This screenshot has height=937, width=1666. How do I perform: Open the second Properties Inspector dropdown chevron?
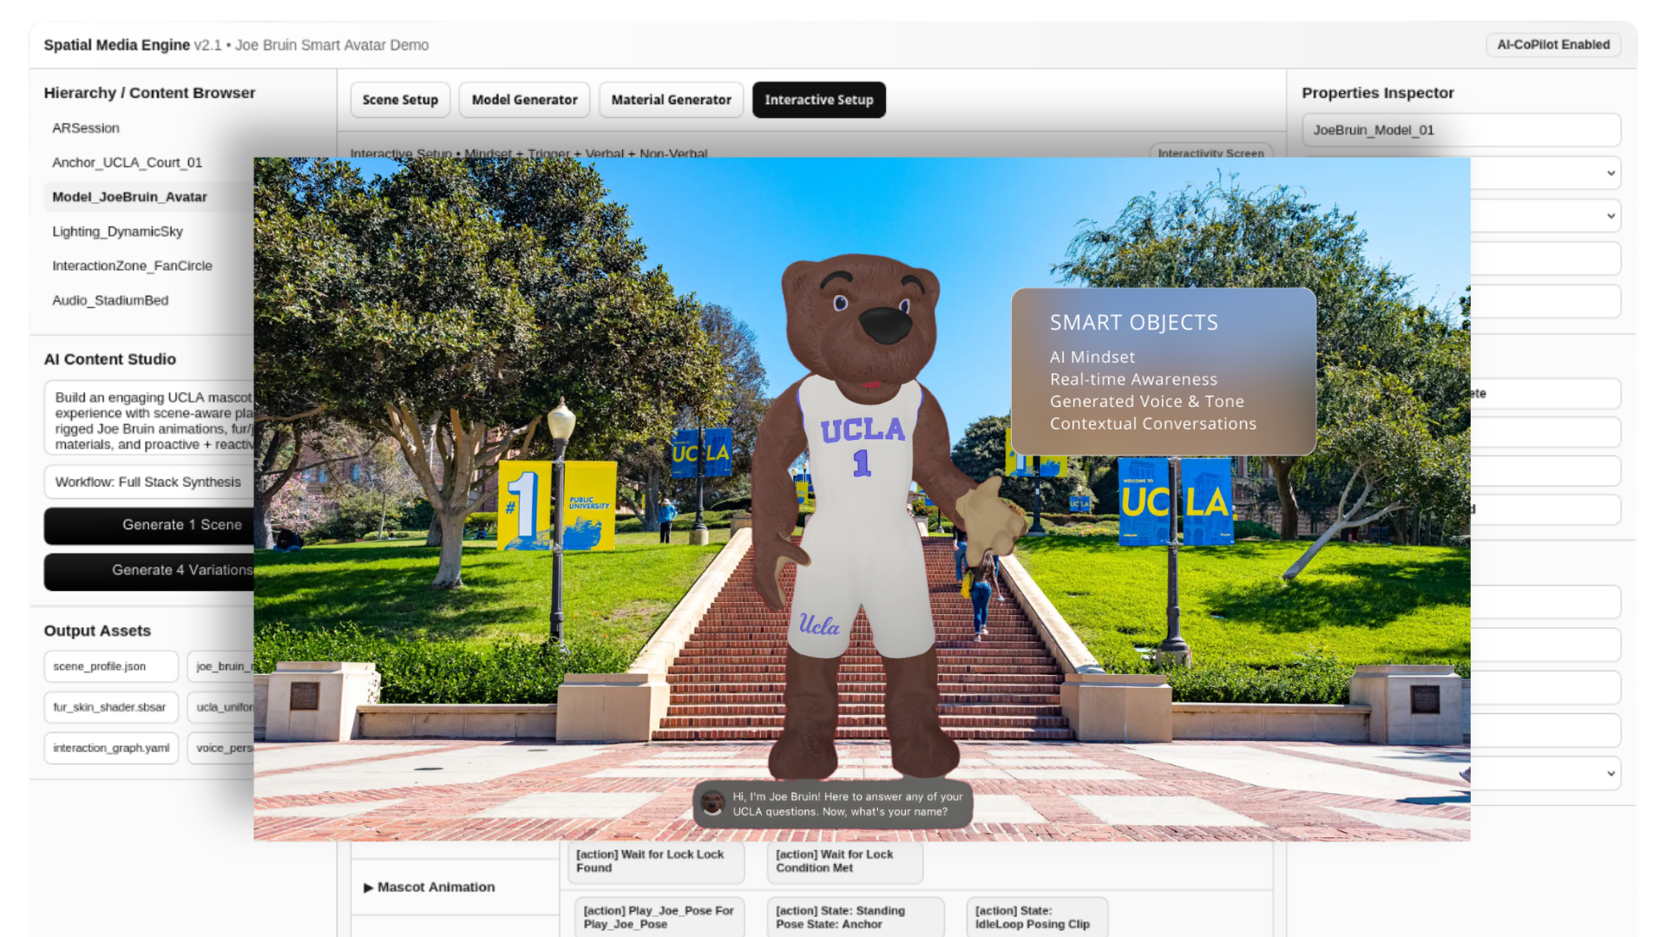tap(1610, 216)
